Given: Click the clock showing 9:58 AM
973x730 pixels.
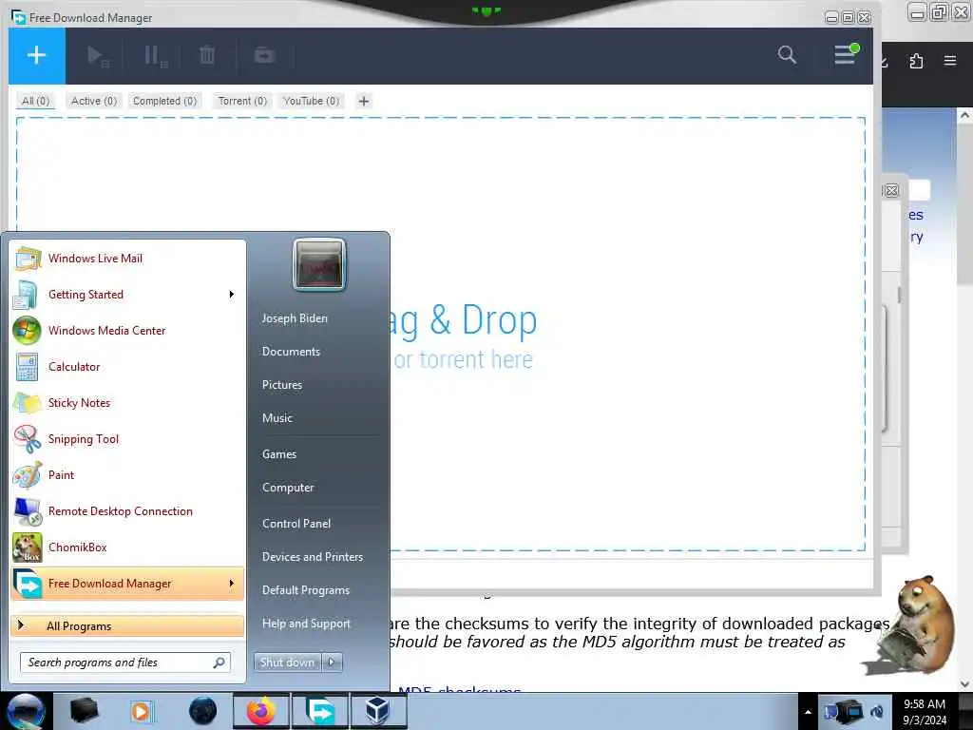Looking at the screenshot, I should click(925, 712).
